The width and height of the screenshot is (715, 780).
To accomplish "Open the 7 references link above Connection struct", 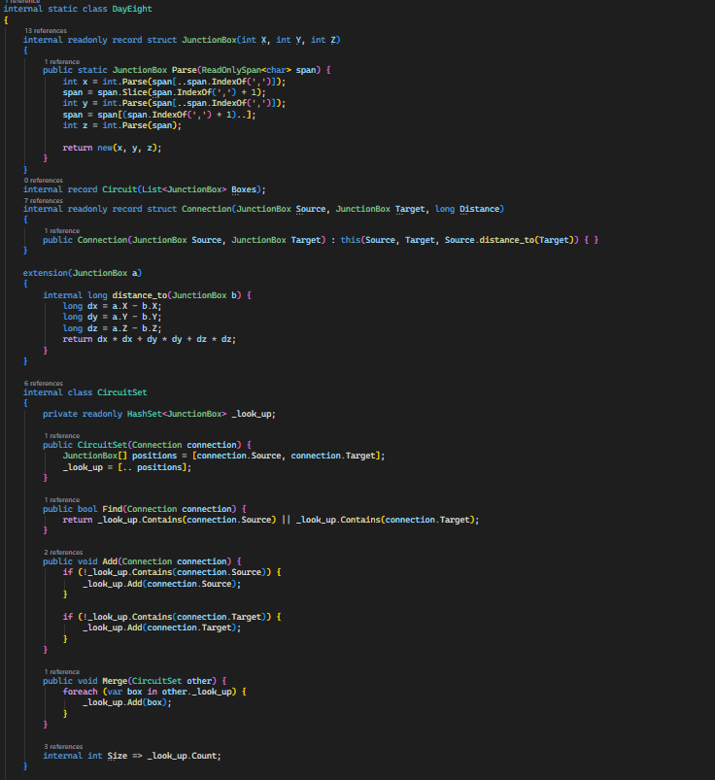I will coord(44,200).
